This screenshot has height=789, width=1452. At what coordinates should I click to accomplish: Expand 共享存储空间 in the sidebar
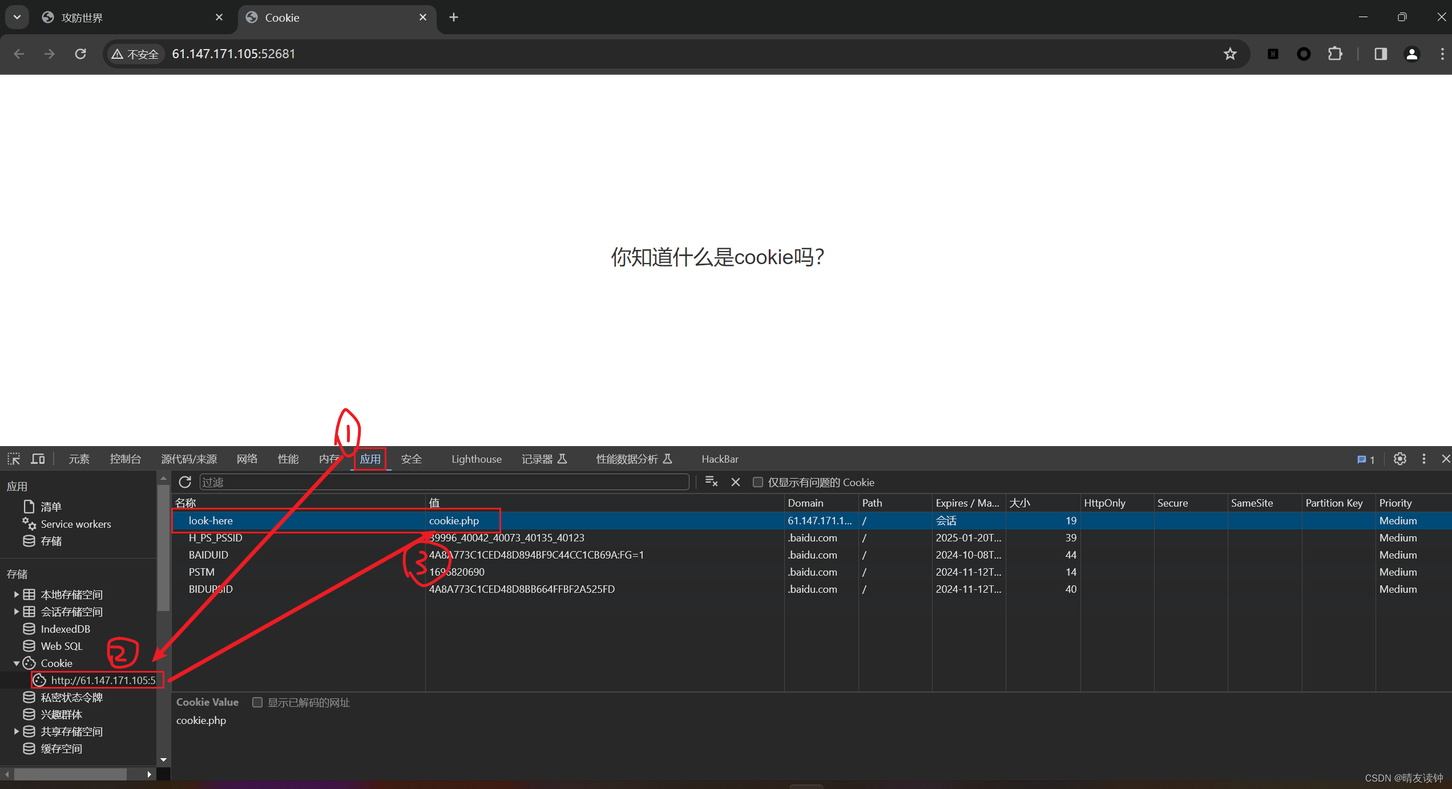pyautogui.click(x=15, y=731)
